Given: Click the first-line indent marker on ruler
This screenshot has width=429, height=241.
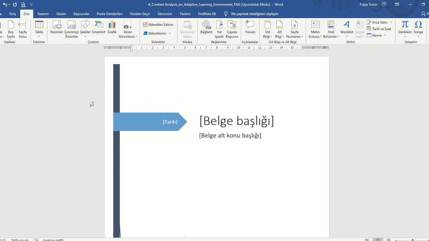Looking at the screenshot, I should tap(131, 46).
